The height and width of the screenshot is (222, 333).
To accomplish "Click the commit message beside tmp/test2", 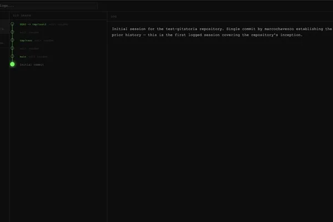I will [x=58, y=24].
